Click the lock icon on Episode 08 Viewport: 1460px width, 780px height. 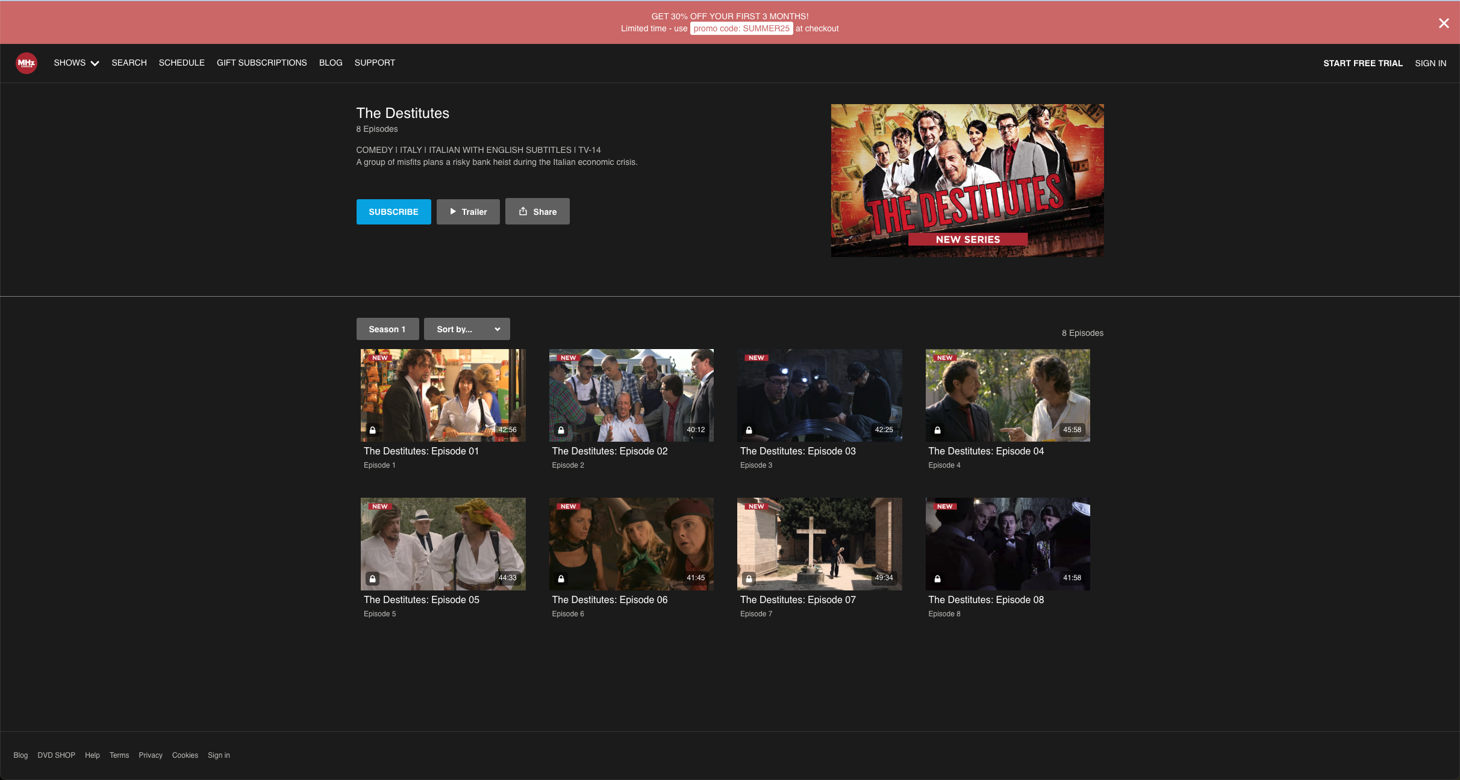point(937,578)
